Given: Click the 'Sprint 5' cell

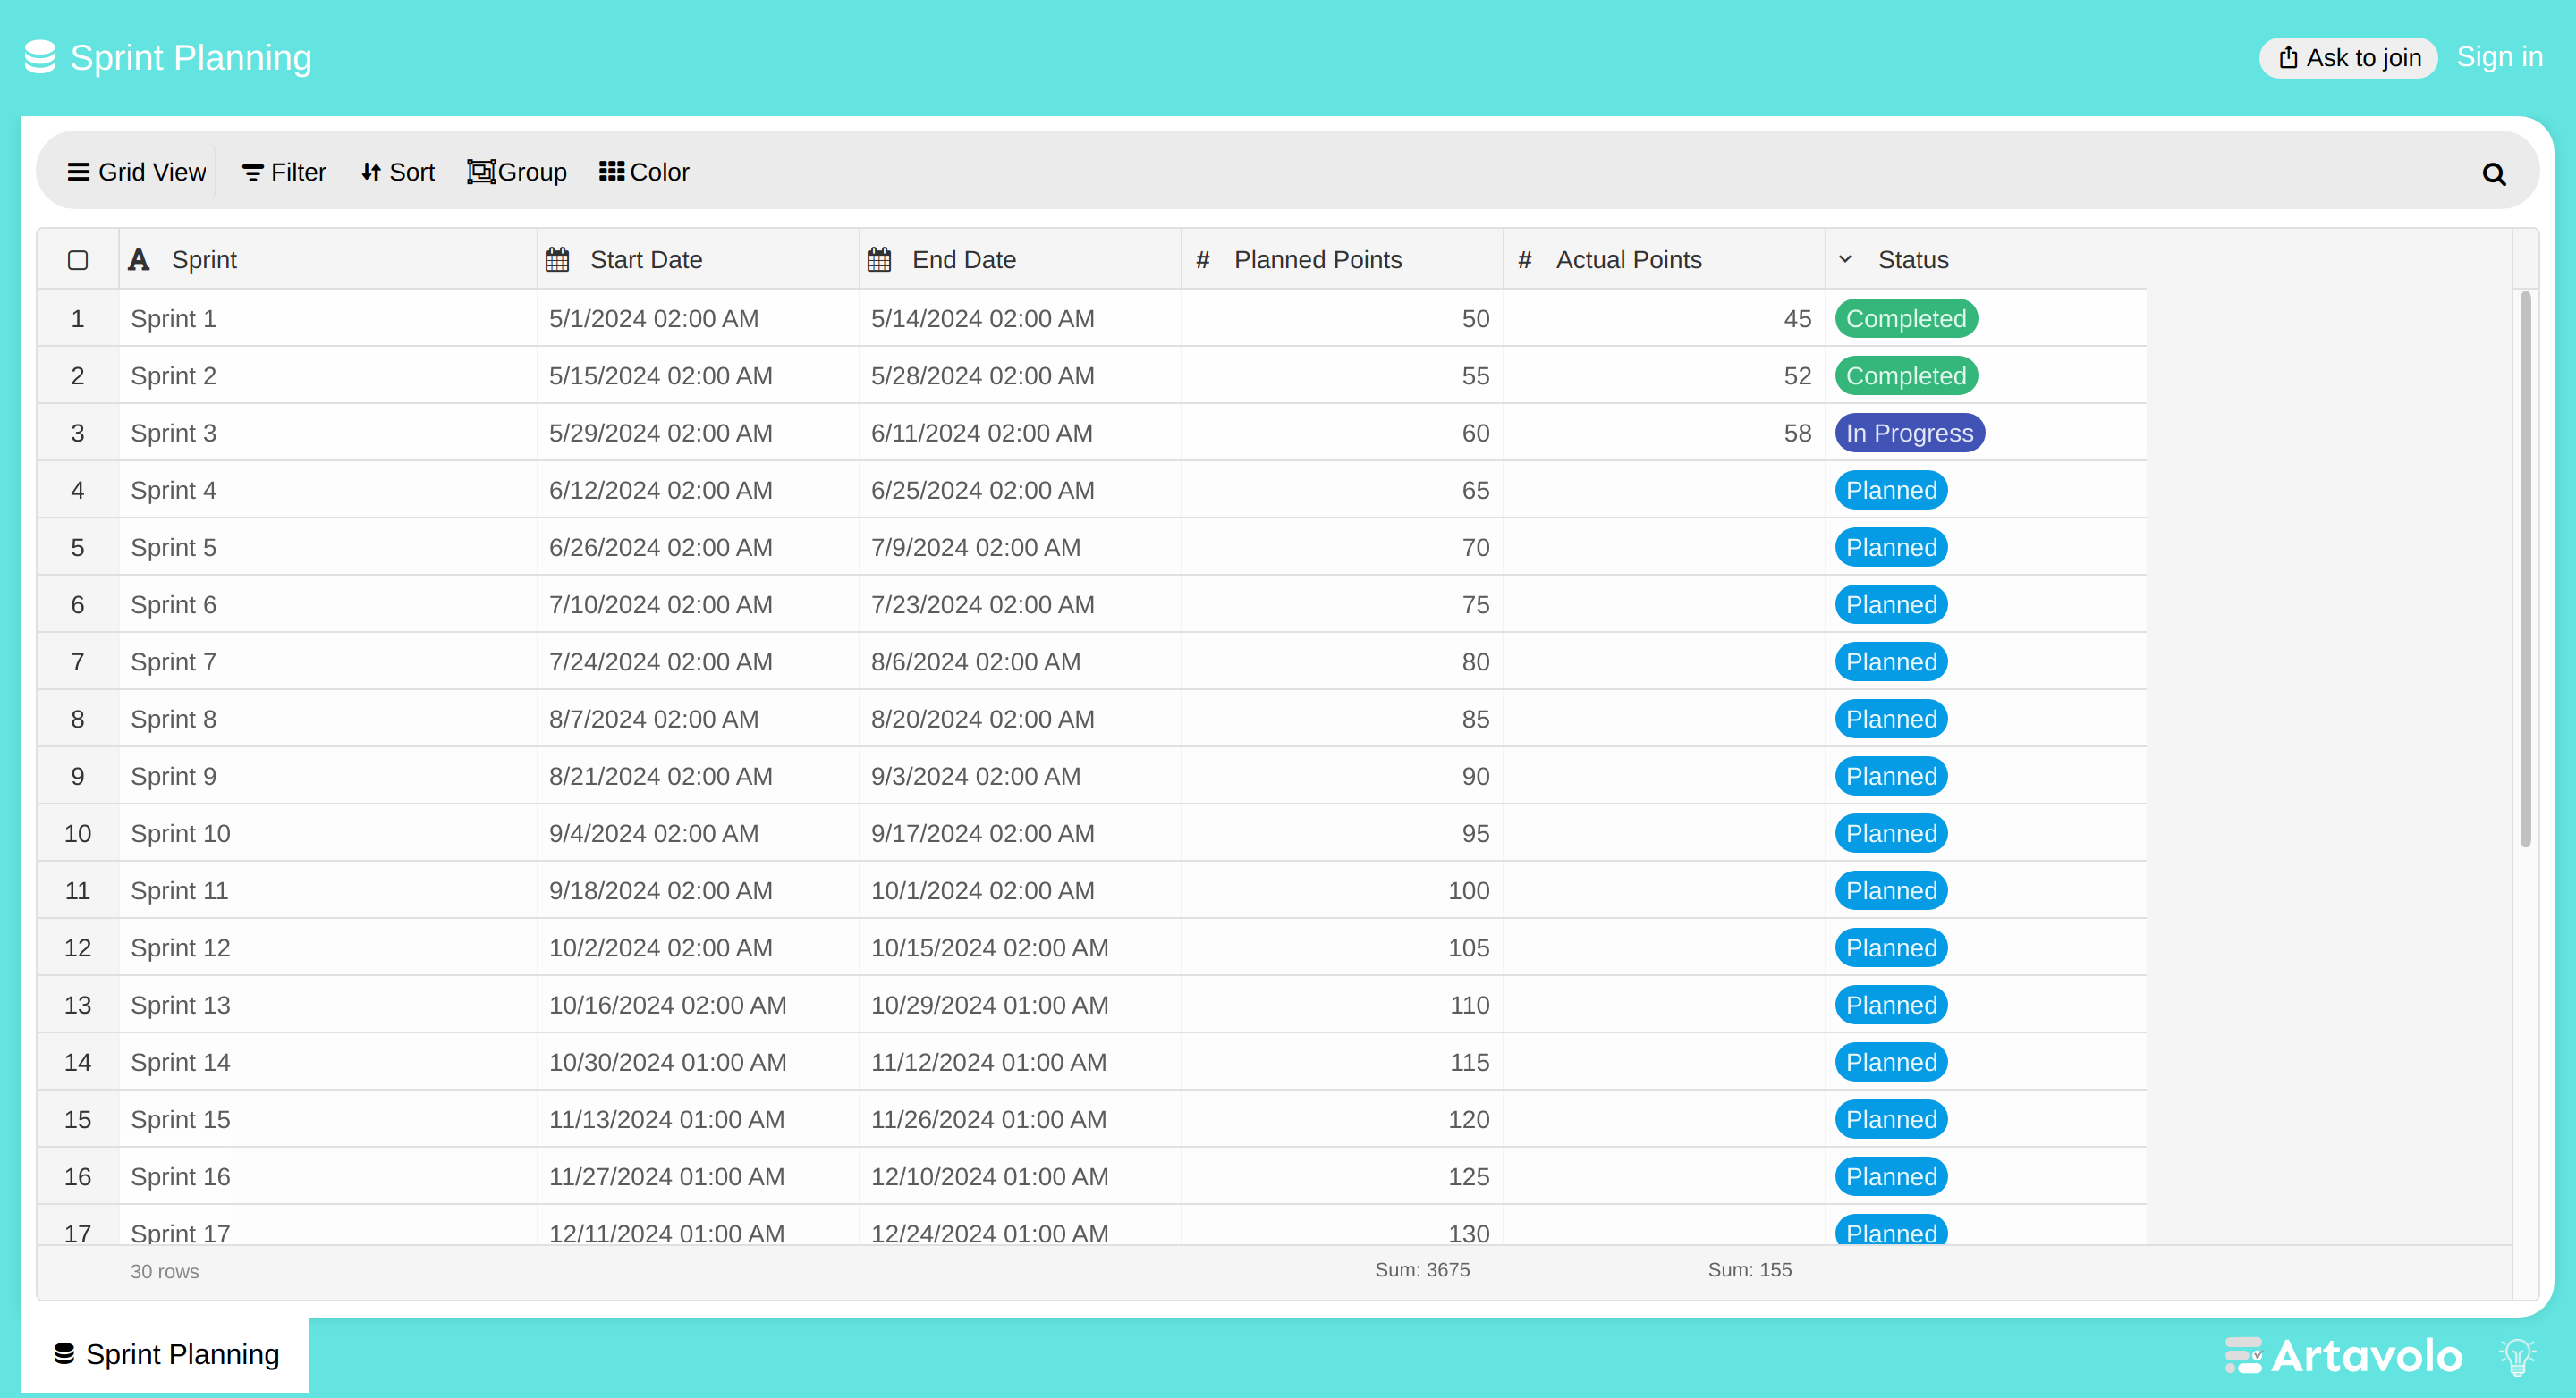Looking at the screenshot, I should coord(328,548).
